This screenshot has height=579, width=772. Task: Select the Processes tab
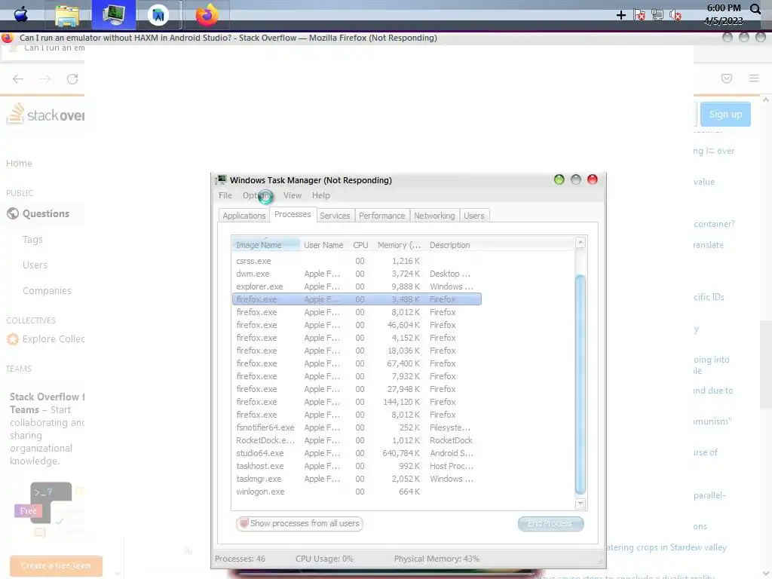point(293,215)
